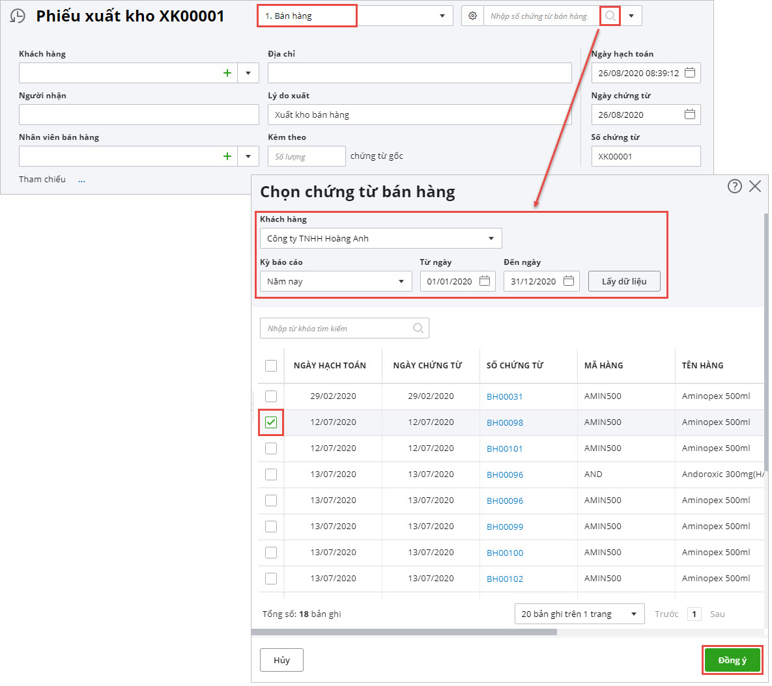Sort by the SỐ CHỨNG TỪ column header
The width and height of the screenshot is (772, 686).
click(x=515, y=366)
